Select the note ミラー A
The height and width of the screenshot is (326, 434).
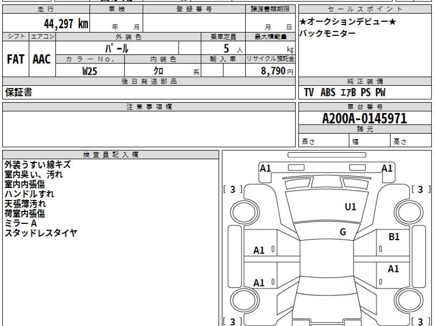tap(21, 223)
